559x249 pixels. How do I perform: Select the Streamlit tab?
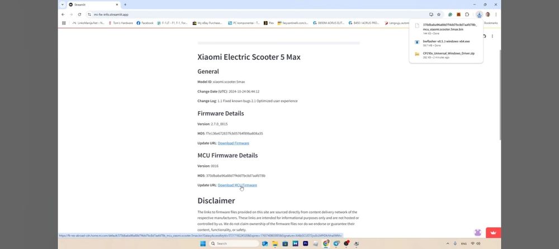(x=93, y=4)
